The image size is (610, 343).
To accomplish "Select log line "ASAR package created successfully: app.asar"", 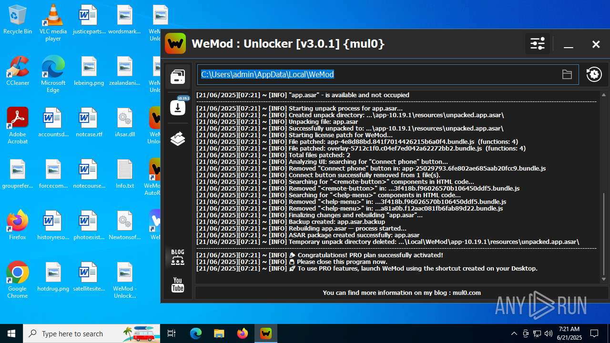I will [x=308, y=235].
